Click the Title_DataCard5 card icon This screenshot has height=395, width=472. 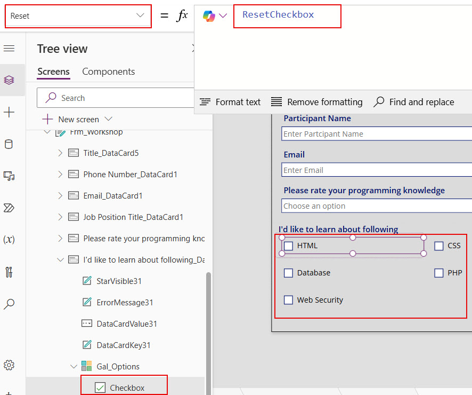[x=74, y=153]
